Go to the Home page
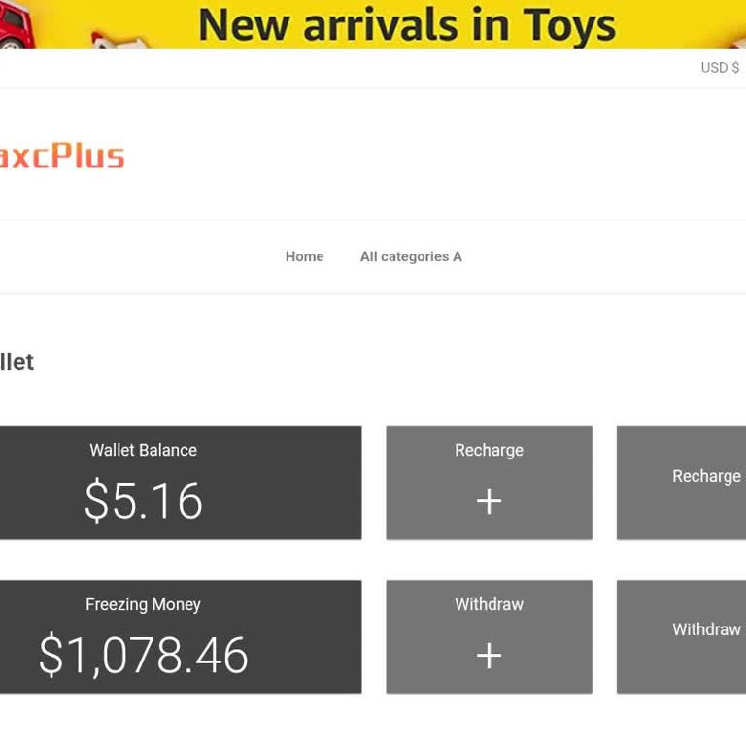The image size is (746, 746). tap(304, 256)
